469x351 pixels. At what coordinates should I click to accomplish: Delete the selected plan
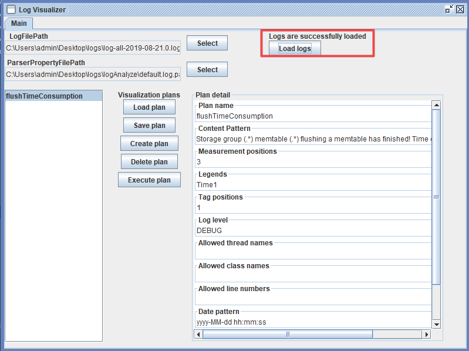coord(149,162)
